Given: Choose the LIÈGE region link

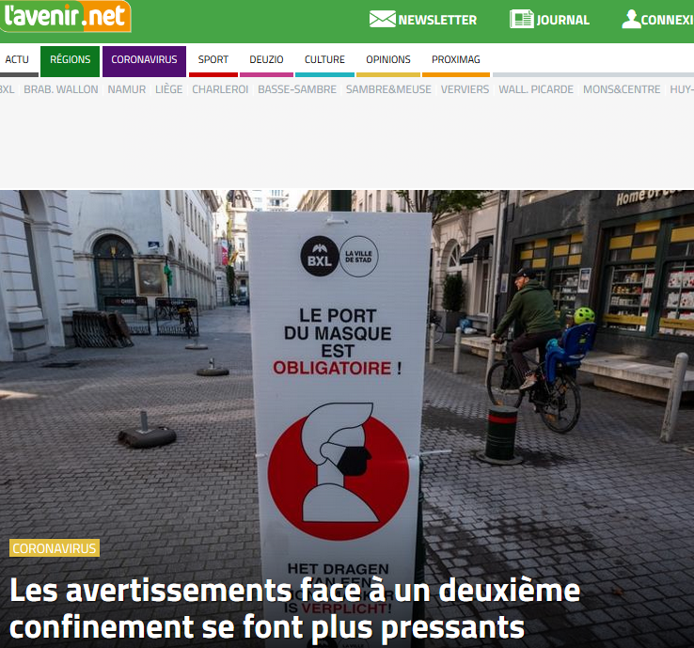Looking at the screenshot, I should coord(168,89).
